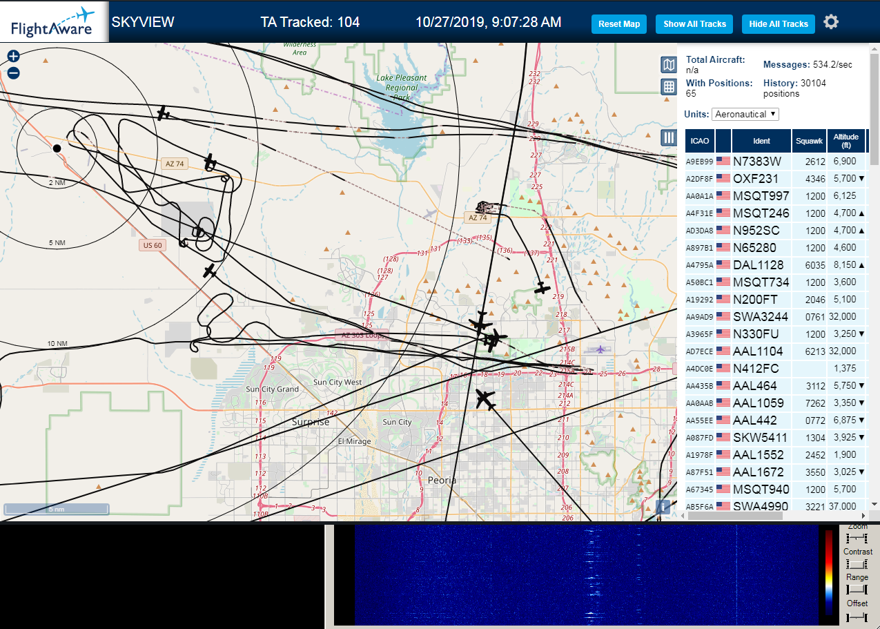Click the Reset Map button

coord(619,24)
